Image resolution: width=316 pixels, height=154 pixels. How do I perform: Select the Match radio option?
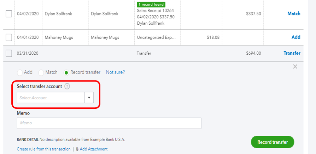click(x=41, y=72)
